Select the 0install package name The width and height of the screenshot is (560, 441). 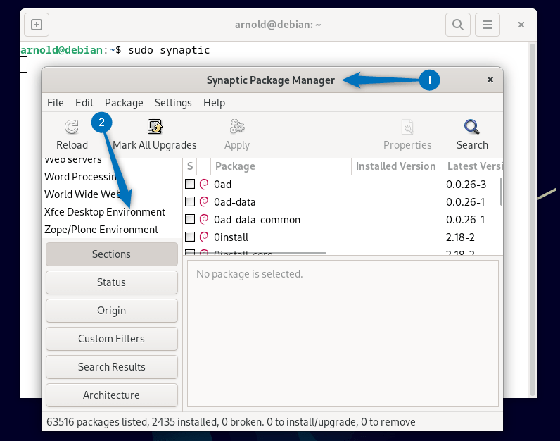point(231,237)
